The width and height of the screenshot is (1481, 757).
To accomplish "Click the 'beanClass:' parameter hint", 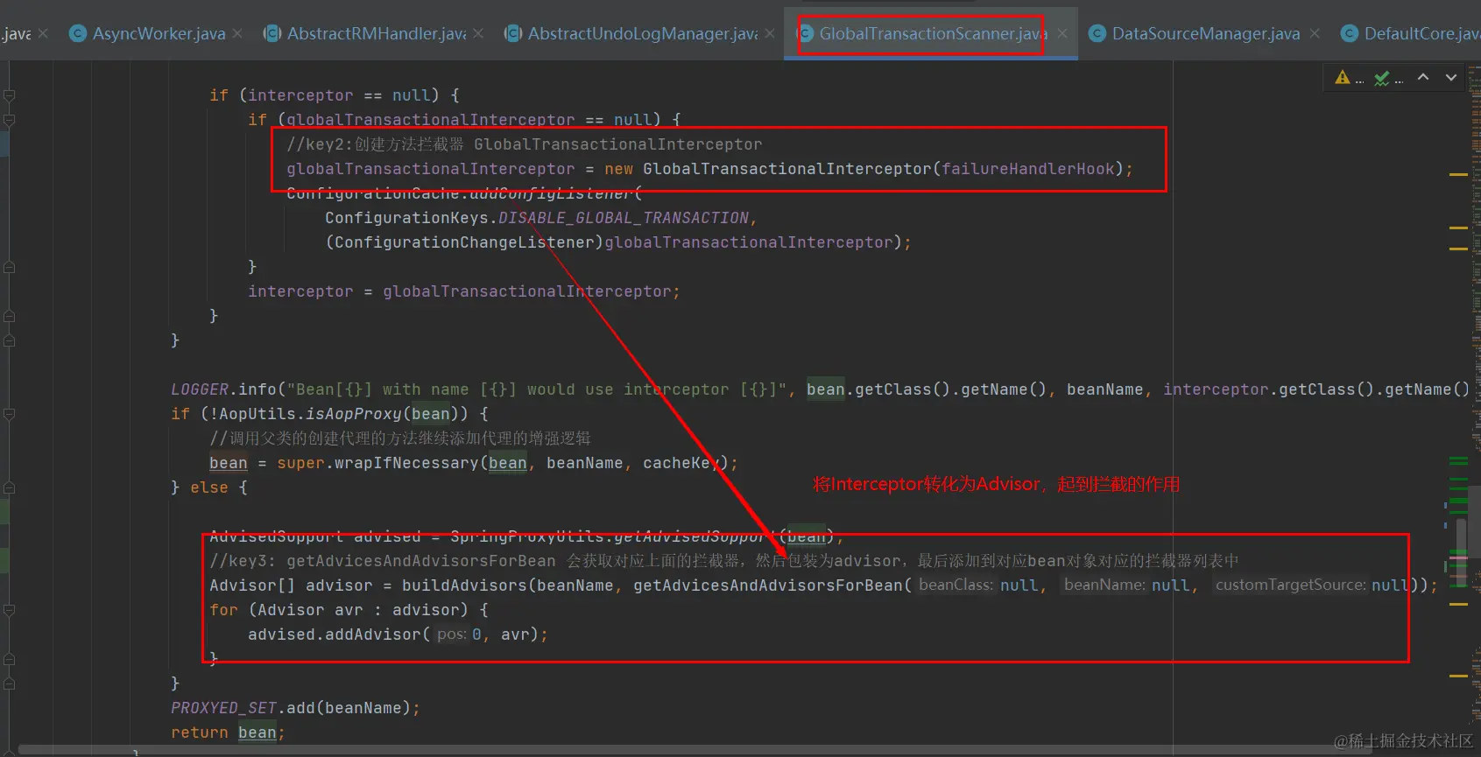I will 956,585.
